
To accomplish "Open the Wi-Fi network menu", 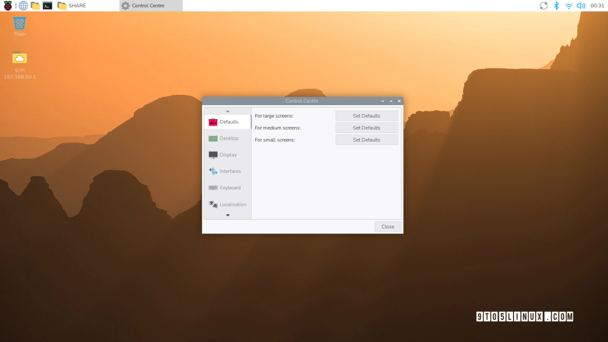I will 569,5.
